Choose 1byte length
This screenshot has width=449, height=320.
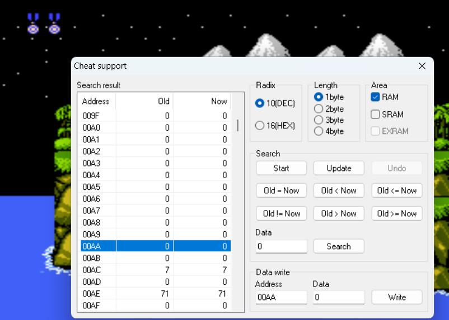(x=329, y=97)
